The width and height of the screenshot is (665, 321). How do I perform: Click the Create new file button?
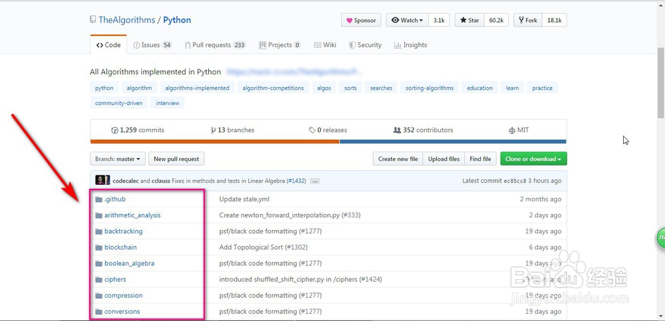398,159
